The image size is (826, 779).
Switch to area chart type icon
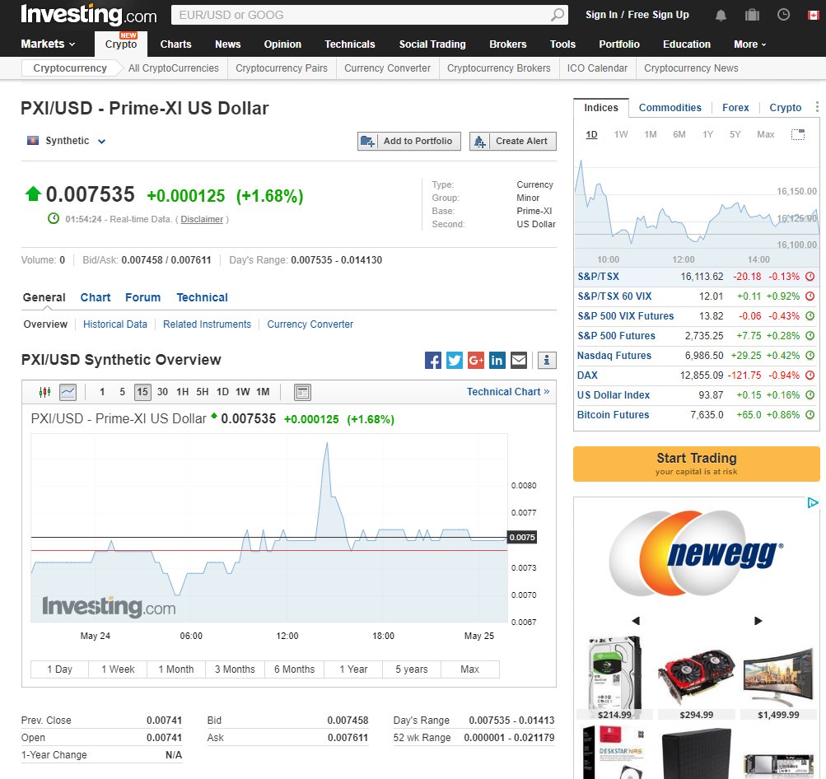68,392
